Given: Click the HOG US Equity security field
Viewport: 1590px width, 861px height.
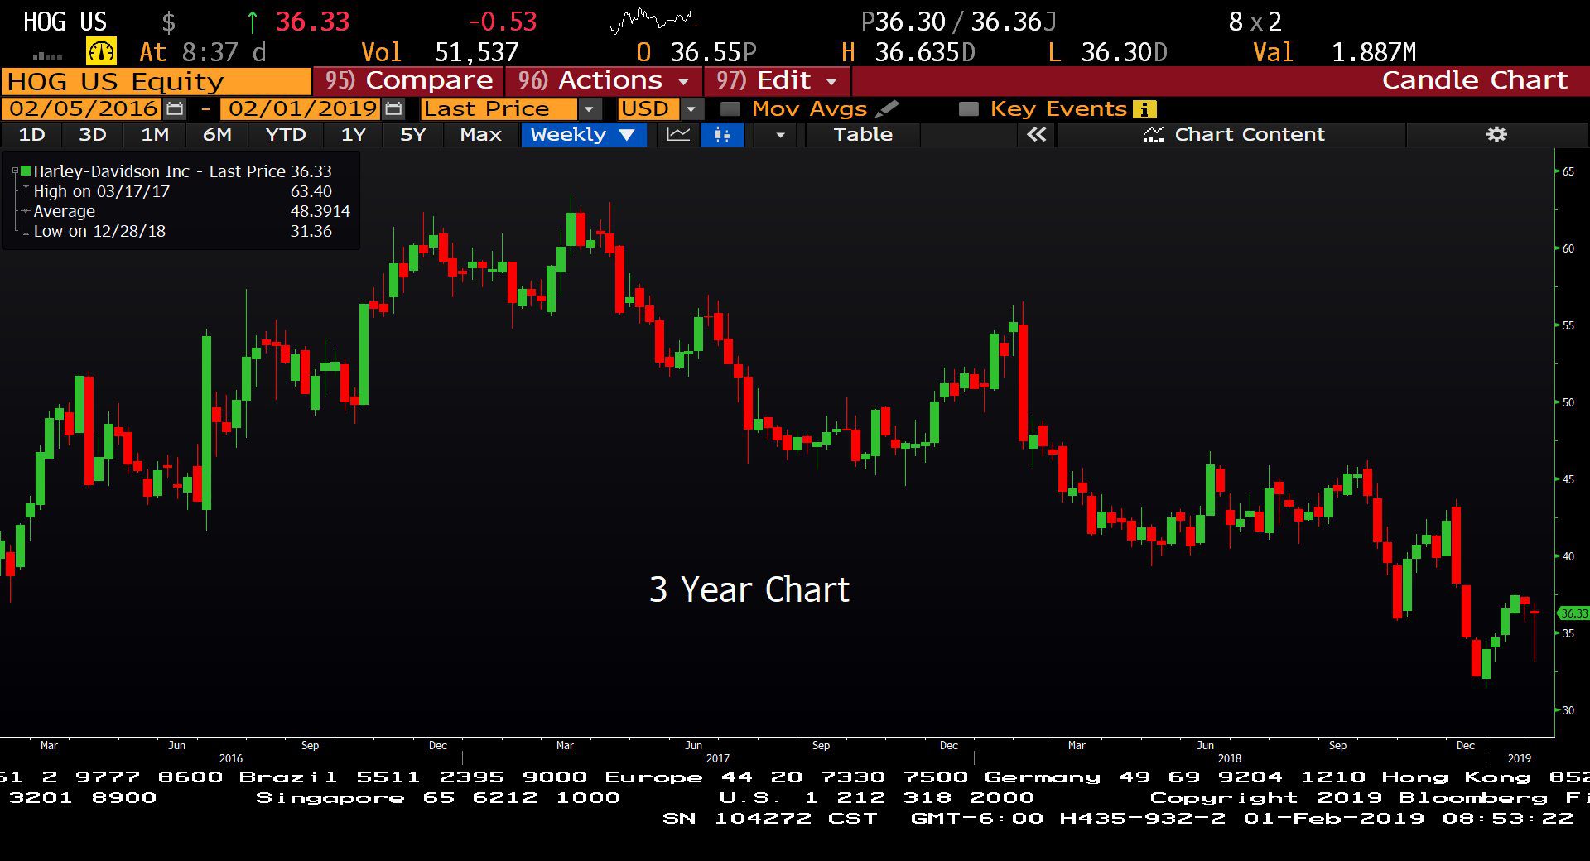Looking at the screenshot, I should coord(157,81).
